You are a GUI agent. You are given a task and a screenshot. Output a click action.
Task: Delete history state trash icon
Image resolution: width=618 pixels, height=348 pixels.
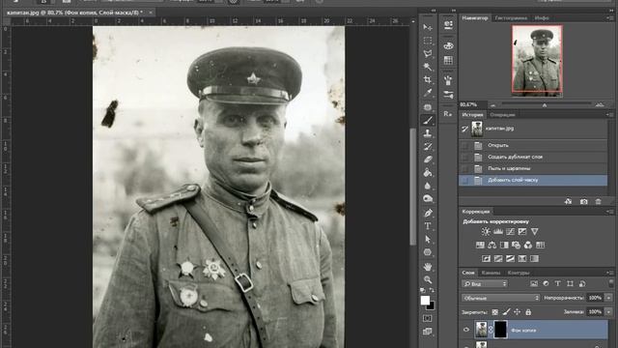599,201
